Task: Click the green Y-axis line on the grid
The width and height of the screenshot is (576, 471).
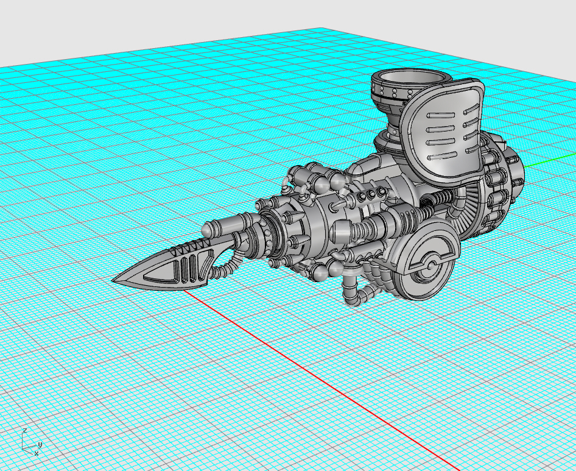Action: [550, 160]
